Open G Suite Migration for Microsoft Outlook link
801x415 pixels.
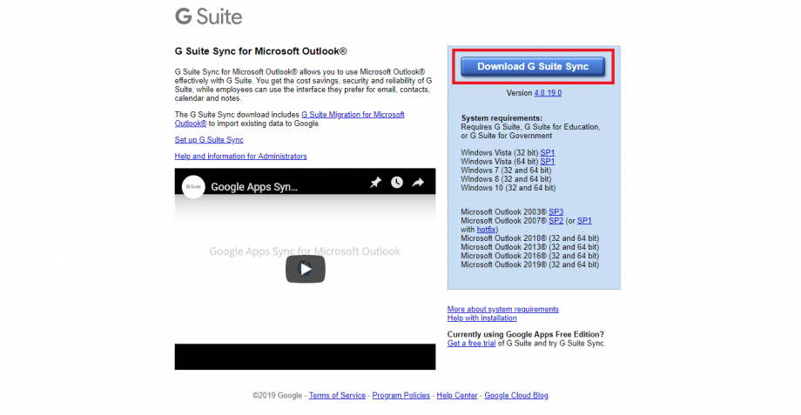pos(290,119)
